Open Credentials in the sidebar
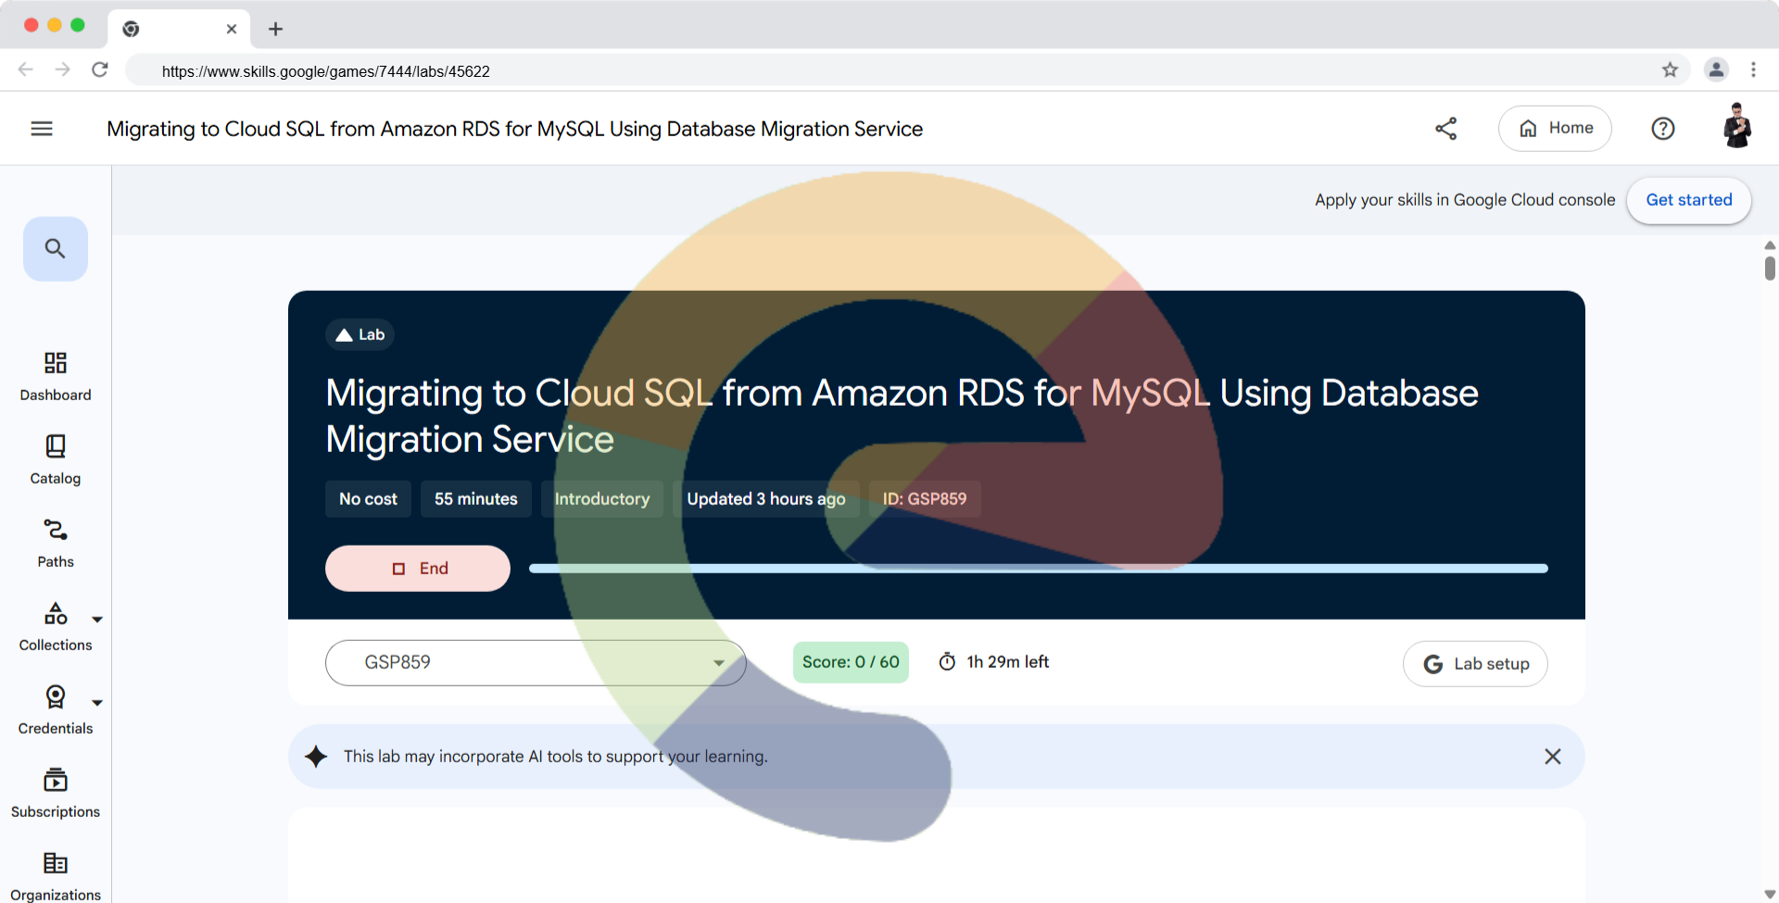 point(56,709)
